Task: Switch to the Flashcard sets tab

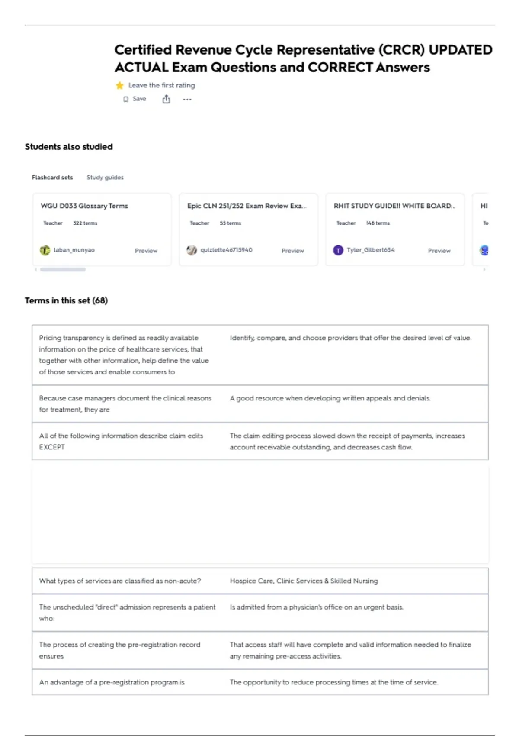Action: 52,178
